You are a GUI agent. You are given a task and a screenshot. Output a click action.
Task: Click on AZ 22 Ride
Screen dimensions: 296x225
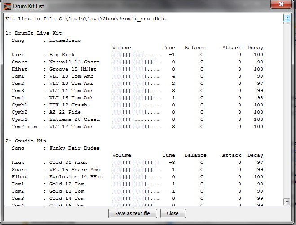(65, 112)
